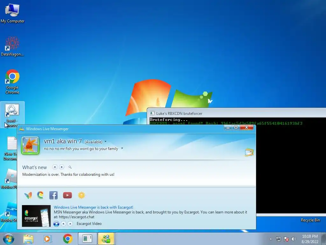Switch to bruteforcer console taskbar button
The height and width of the screenshot is (245, 326).
point(87,239)
